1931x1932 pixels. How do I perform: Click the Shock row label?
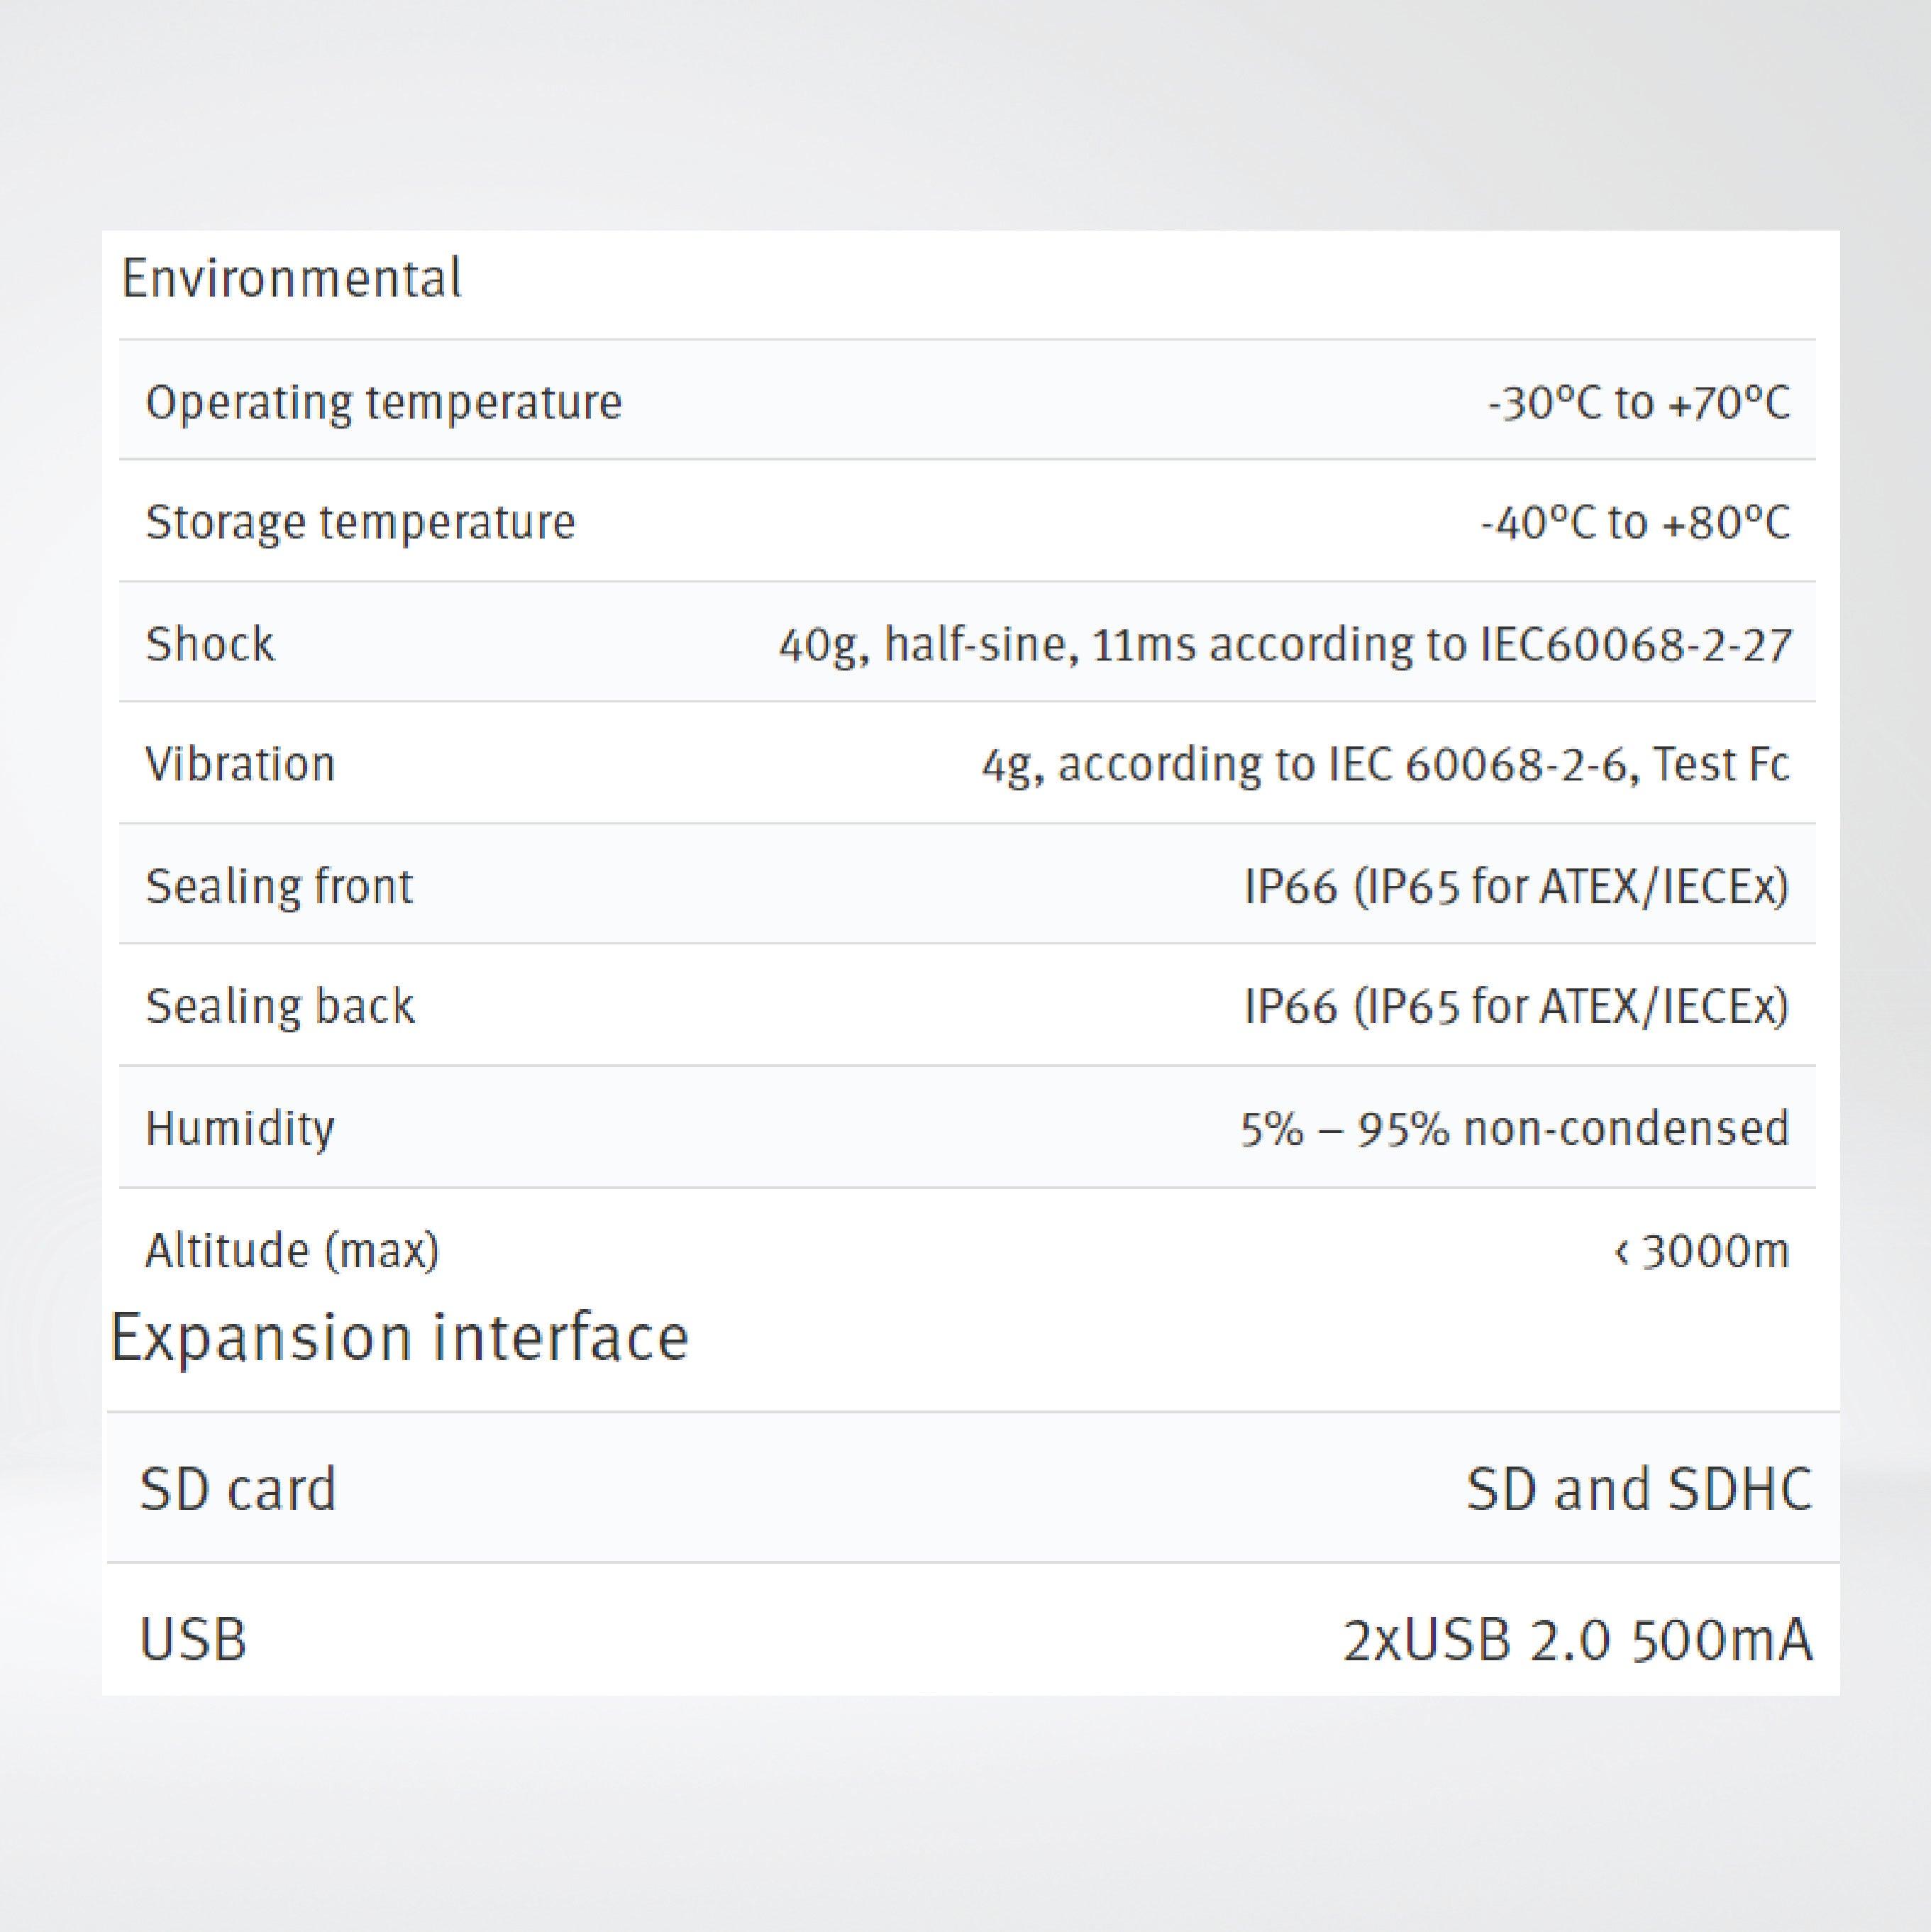[210, 644]
